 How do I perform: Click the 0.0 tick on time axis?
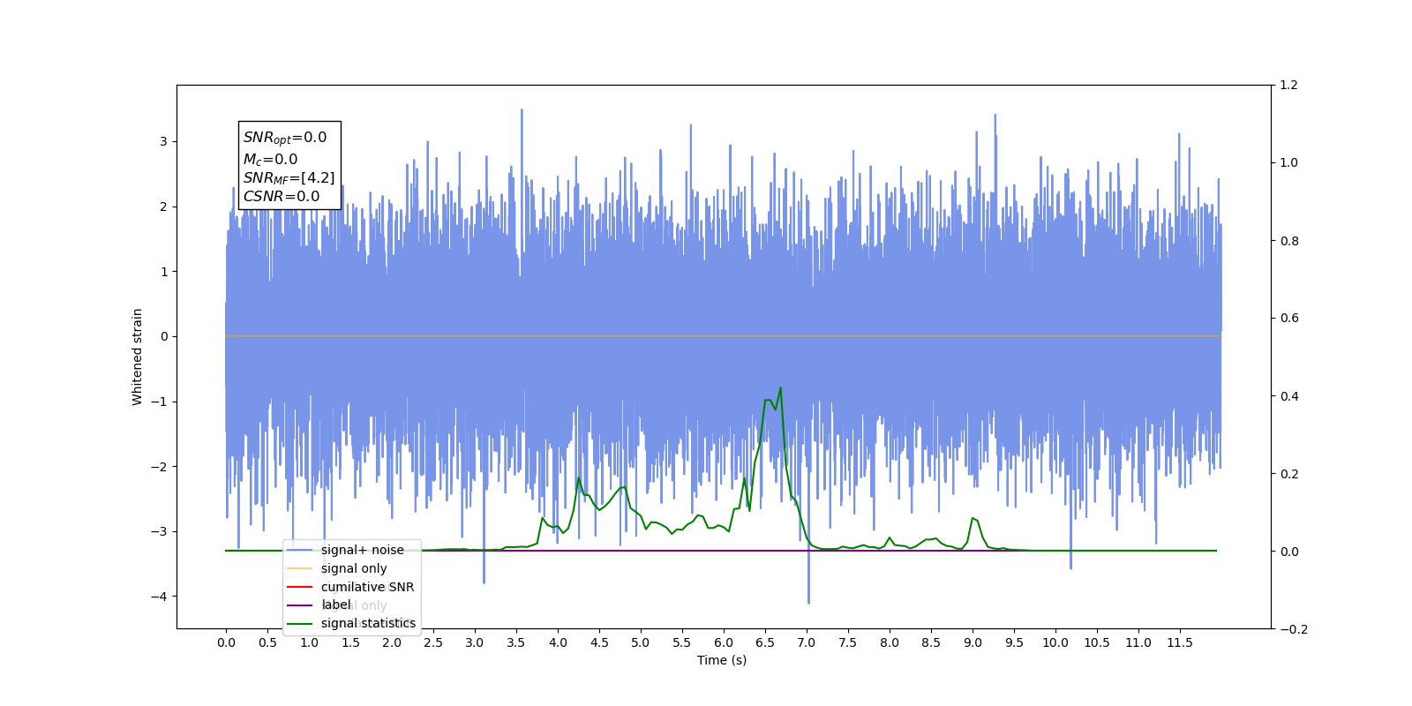pos(226,642)
